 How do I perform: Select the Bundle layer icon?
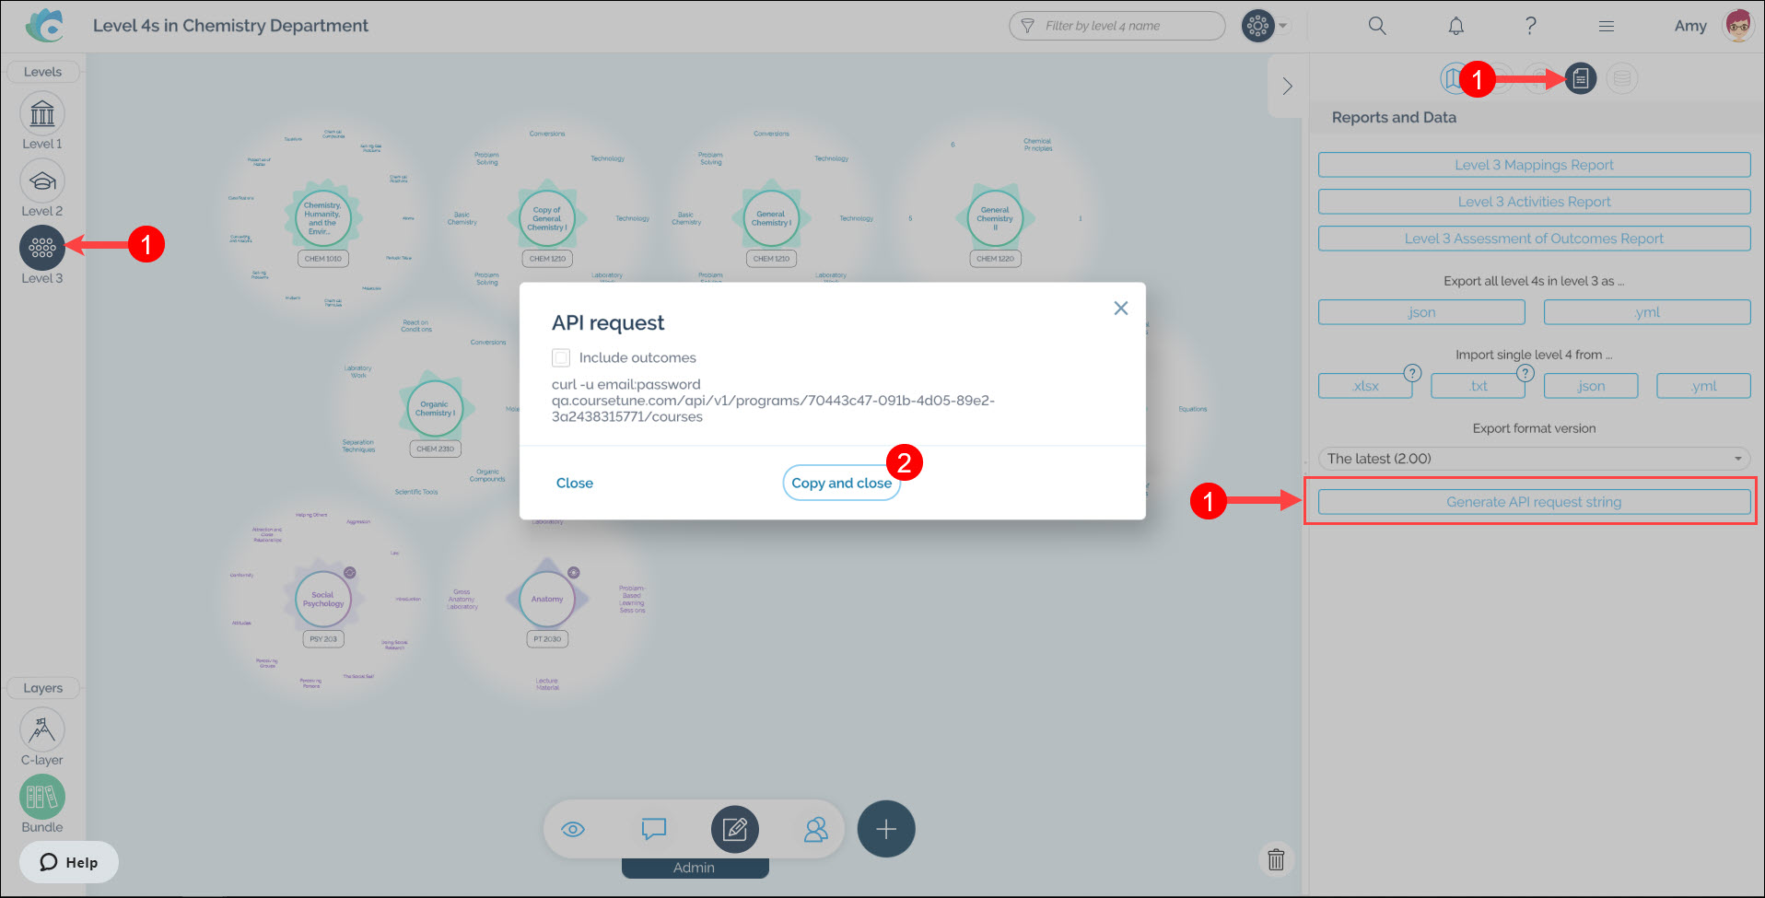42,797
